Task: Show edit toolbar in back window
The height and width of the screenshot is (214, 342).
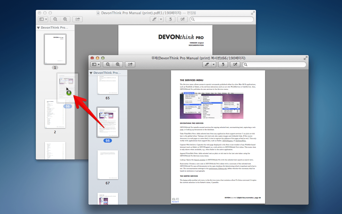Action: point(182,19)
